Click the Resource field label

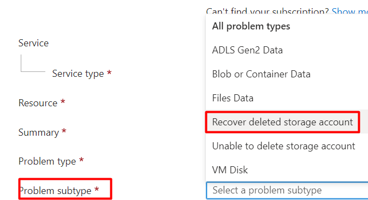(38, 103)
